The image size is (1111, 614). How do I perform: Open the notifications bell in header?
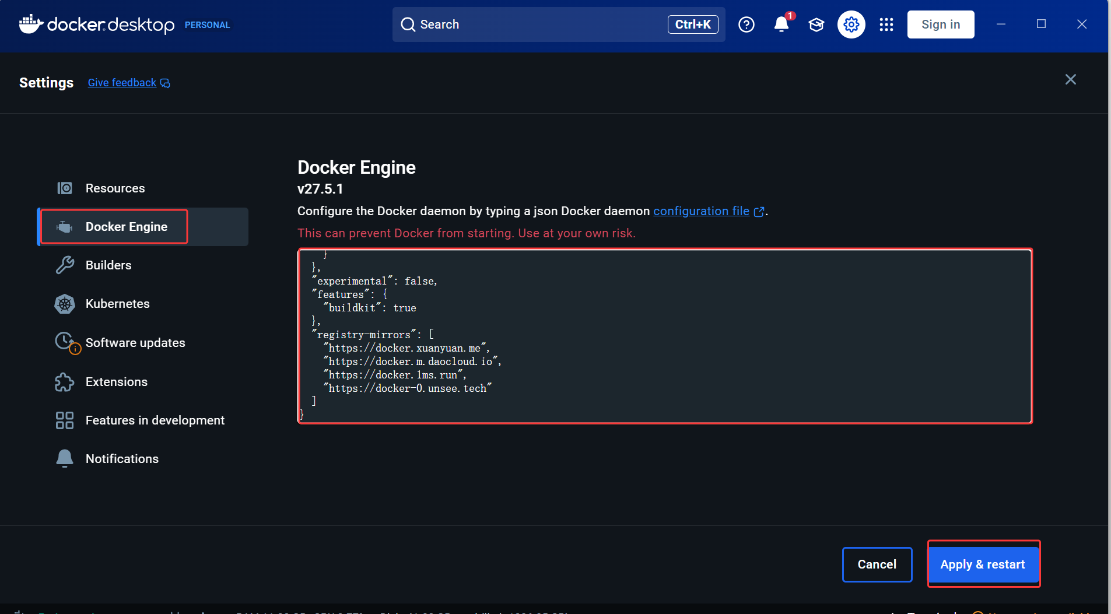pos(781,24)
